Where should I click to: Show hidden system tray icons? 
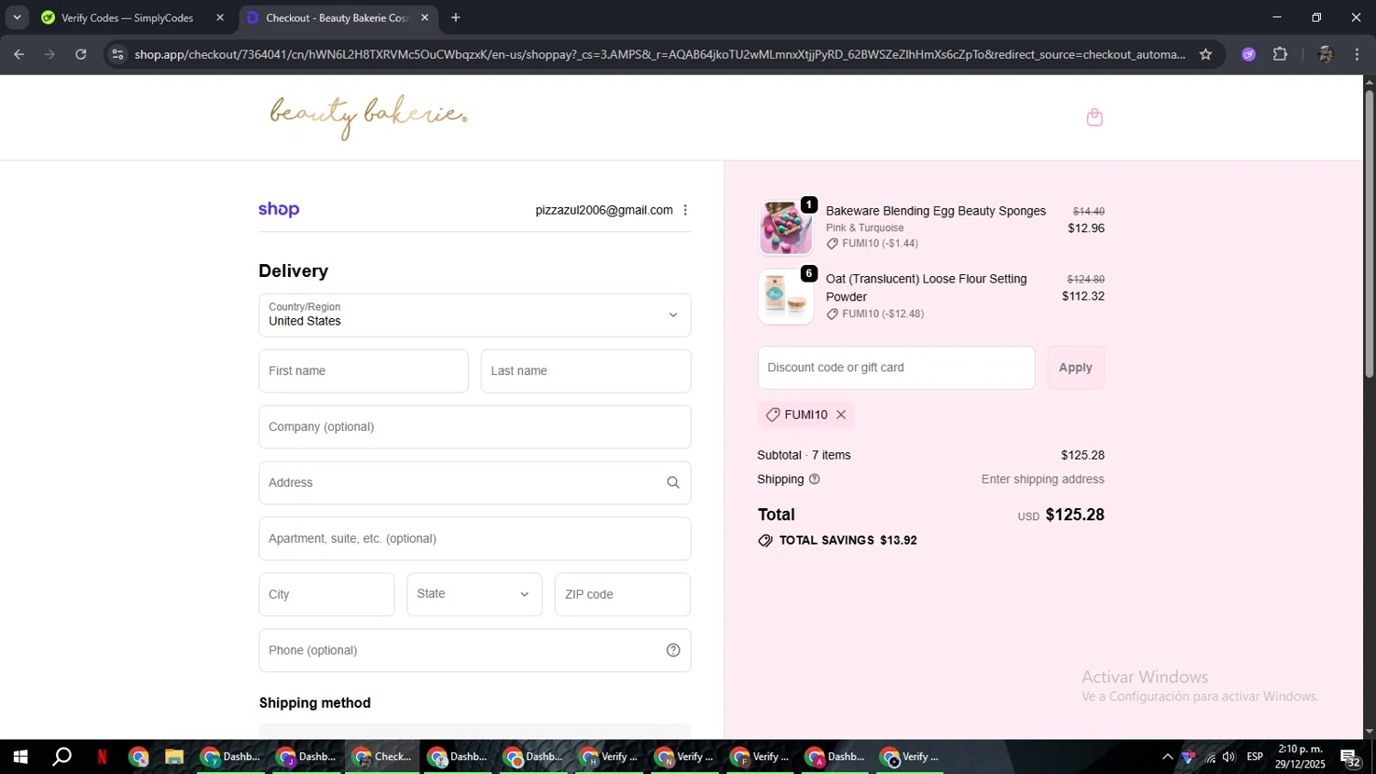pos(1167,757)
